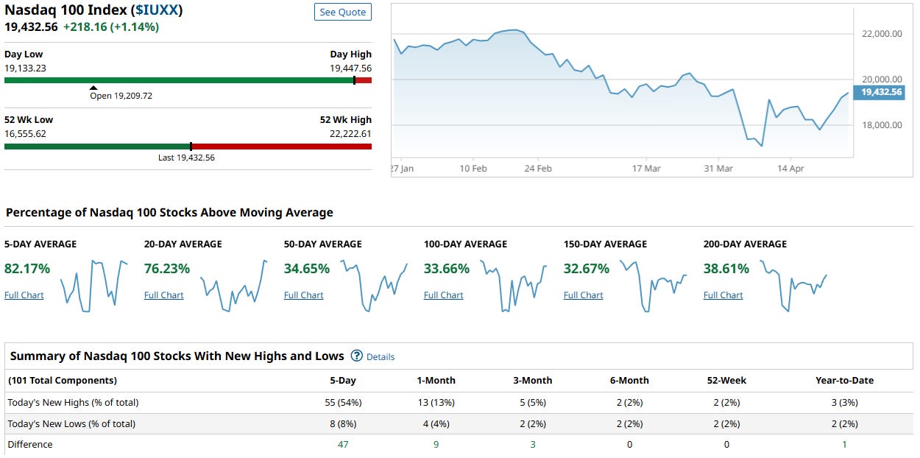The width and height of the screenshot is (920, 458).
Task: Click the Difference value 3 under 3-Month
Action: (533, 445)
